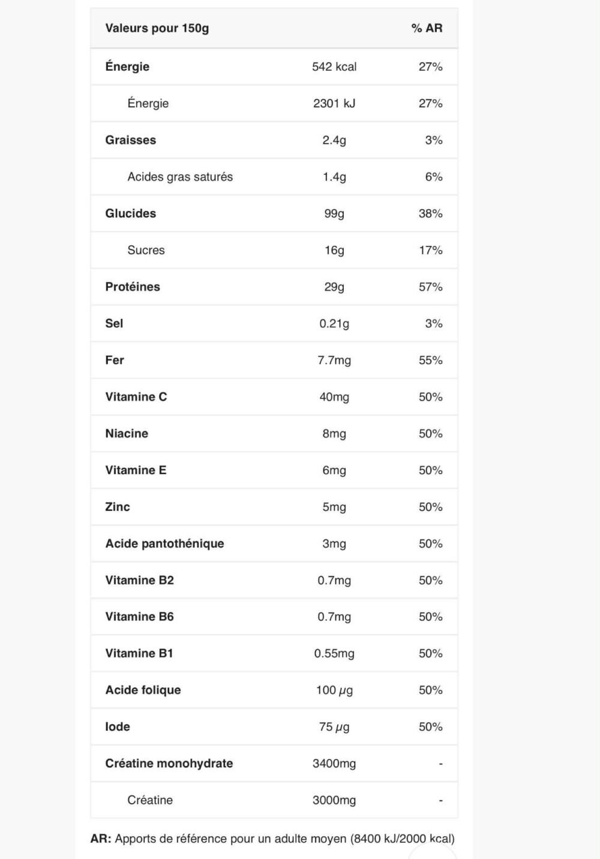This screenshot has height=859, width=600.
Task: Click the Niacine row label
Action: (127, 433)
